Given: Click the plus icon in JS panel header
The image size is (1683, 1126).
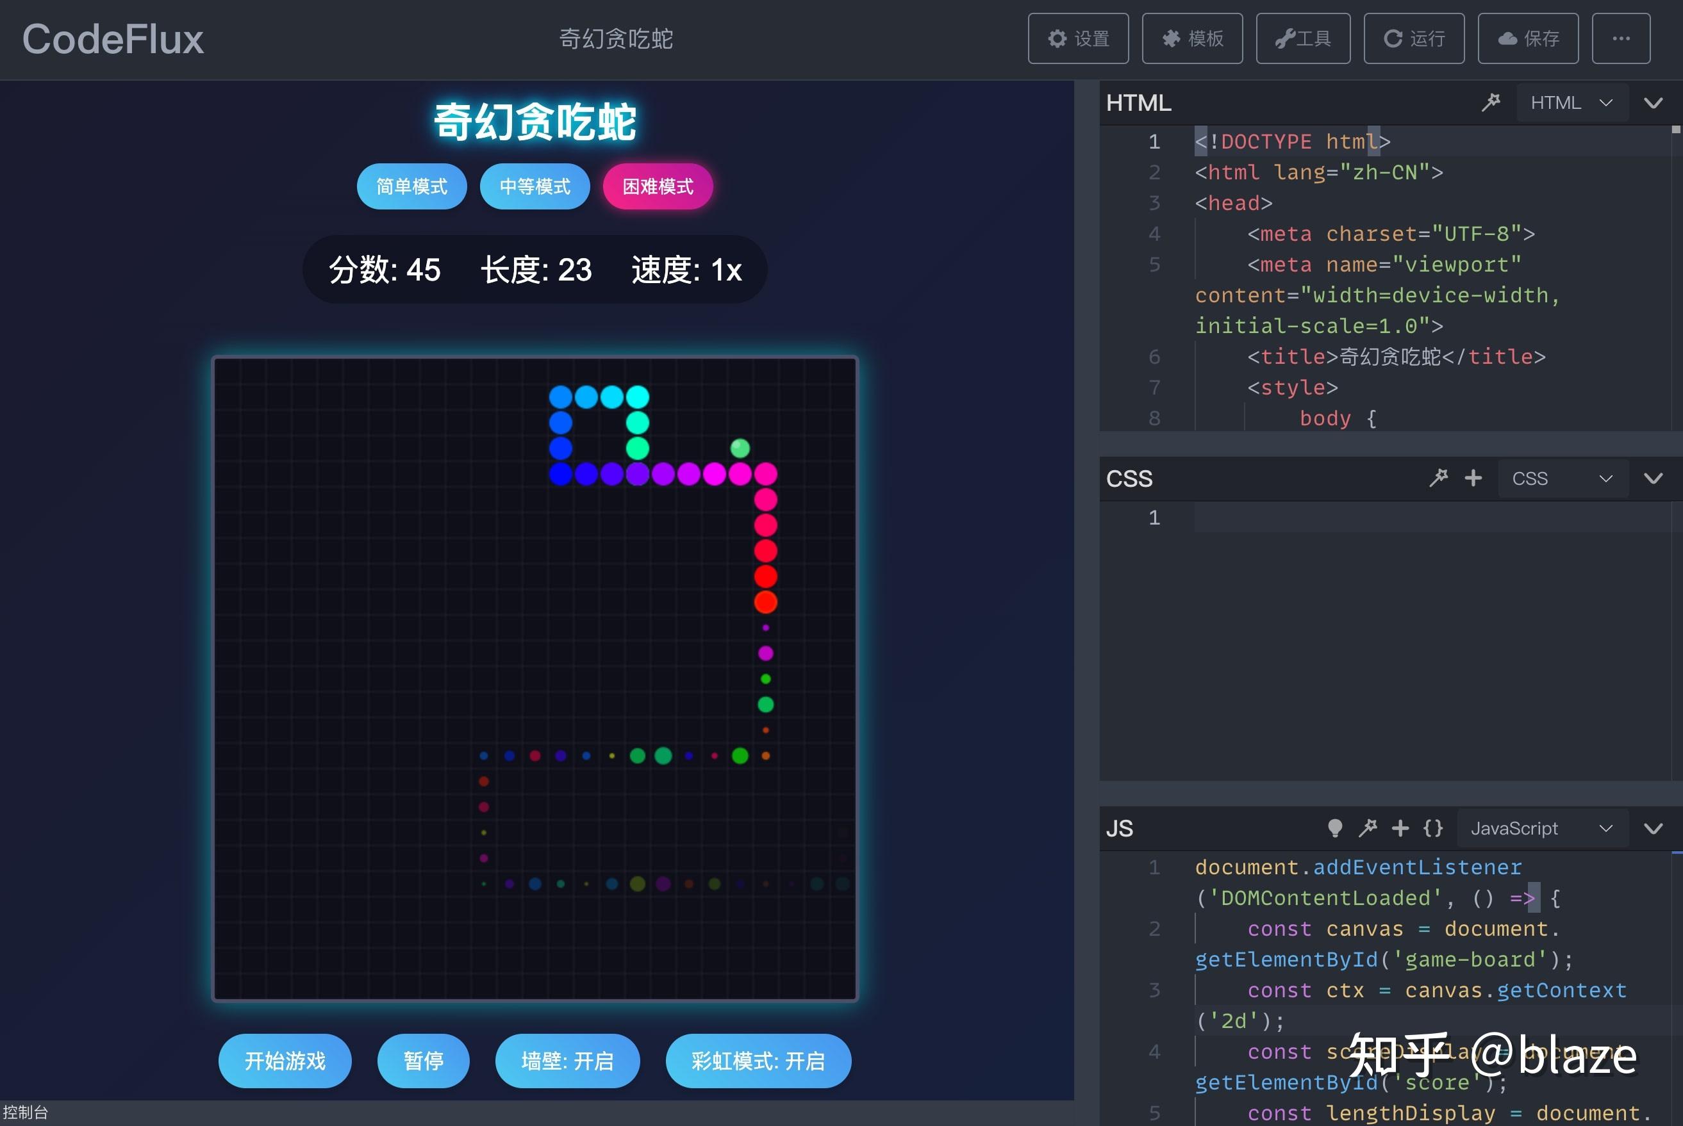Looking at the screenshot, I should coord(1400,828).
